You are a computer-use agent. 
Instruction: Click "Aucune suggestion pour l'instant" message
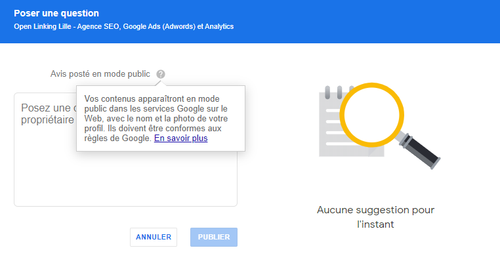pos(376,217)
